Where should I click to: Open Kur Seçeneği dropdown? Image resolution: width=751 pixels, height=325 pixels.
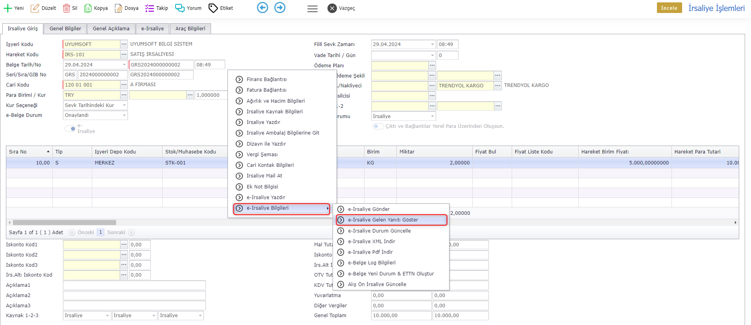[124, 105]
